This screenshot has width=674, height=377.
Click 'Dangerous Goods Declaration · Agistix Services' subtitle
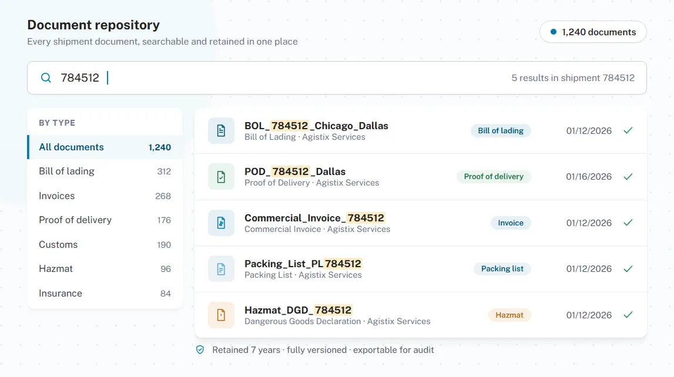point(337,321)
